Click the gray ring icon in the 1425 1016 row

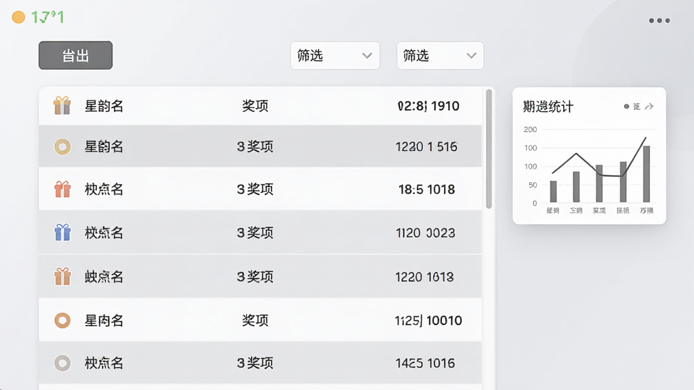(62, 363)
